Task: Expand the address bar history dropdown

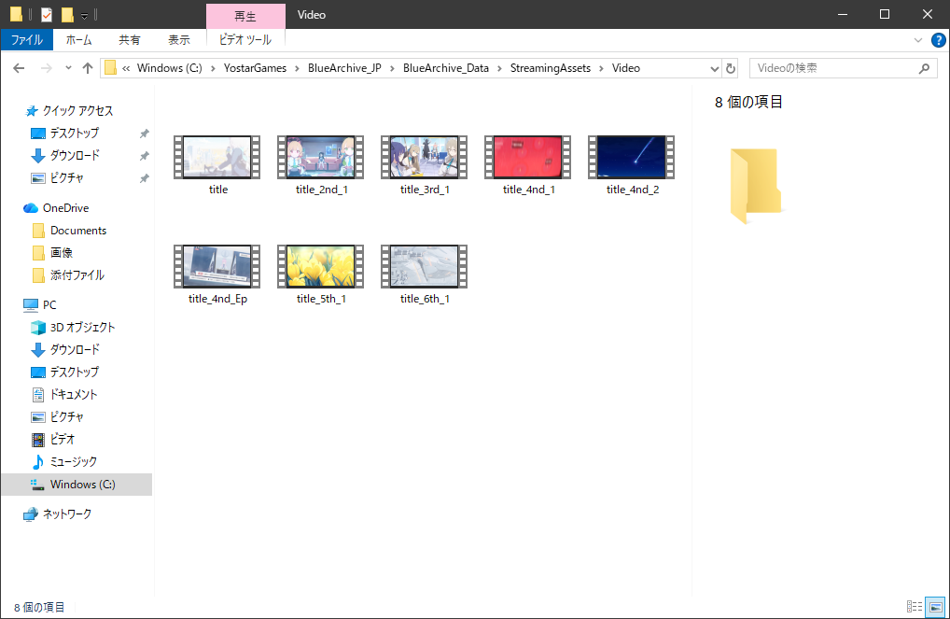Action: tap(714, 68)
